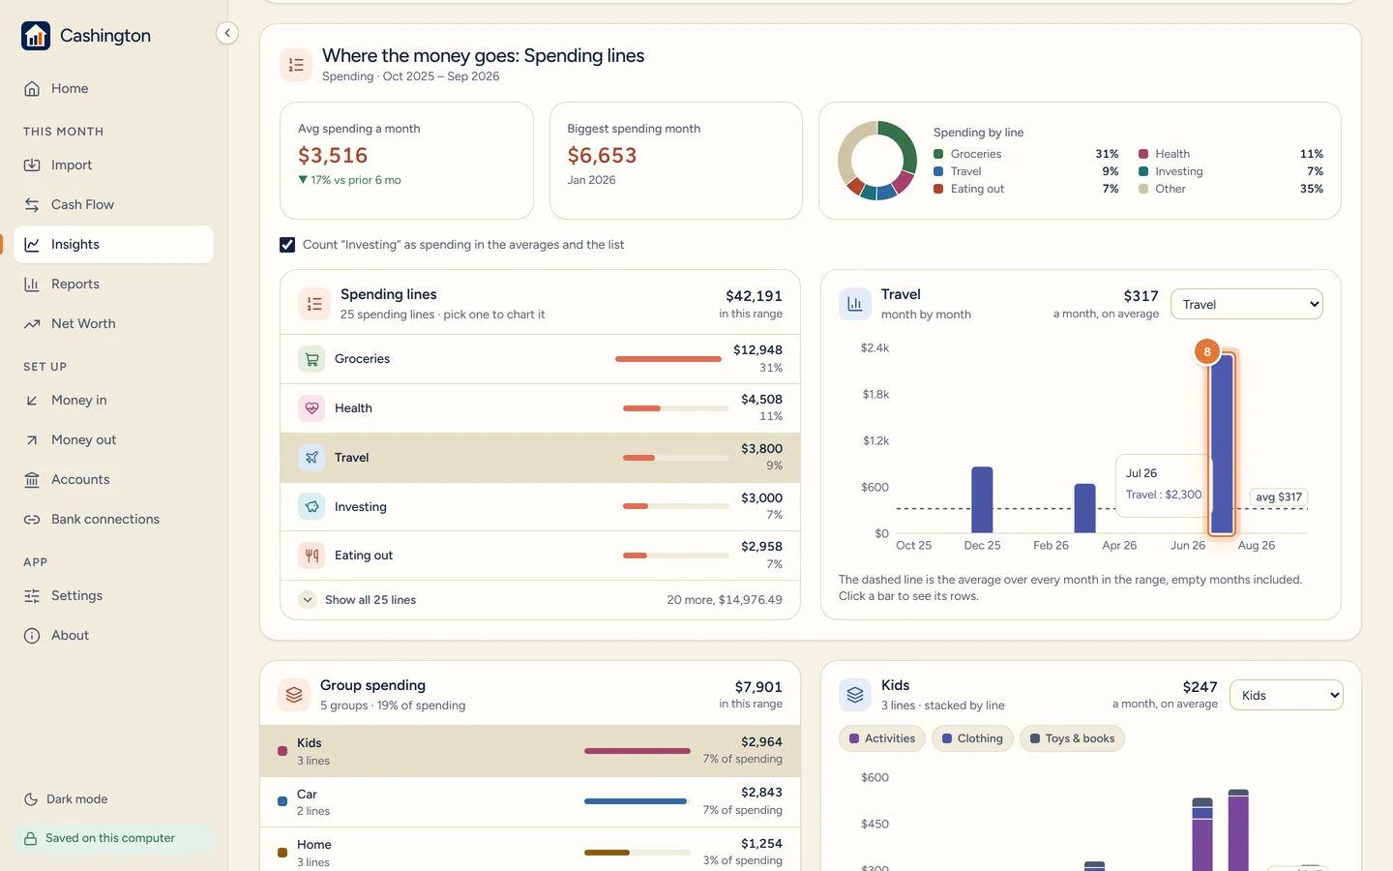This screenshot has width=1393, height=871.
Task: Open the Kids group dropdown
Action: pos(1287,695)
